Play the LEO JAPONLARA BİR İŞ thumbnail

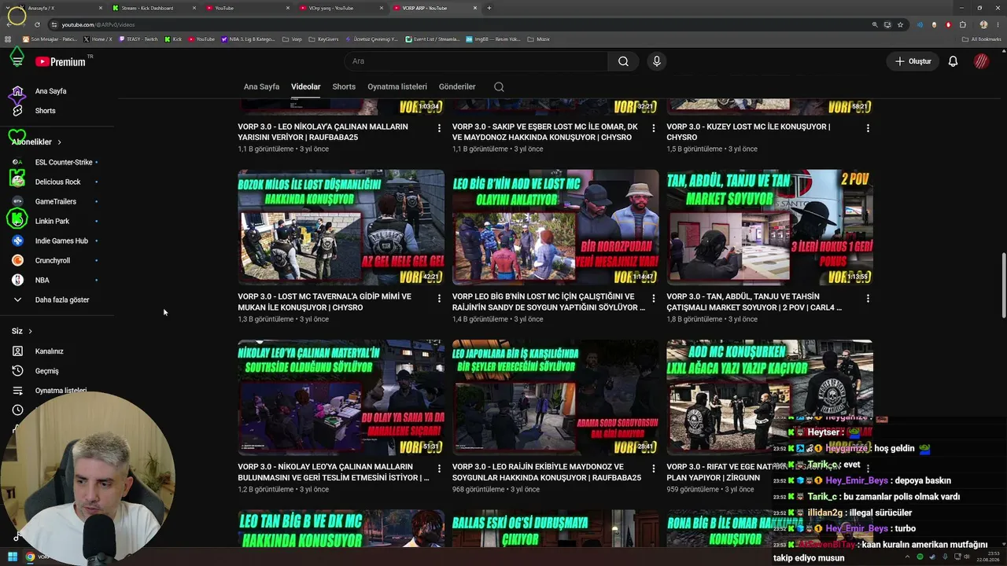point(555,398)
